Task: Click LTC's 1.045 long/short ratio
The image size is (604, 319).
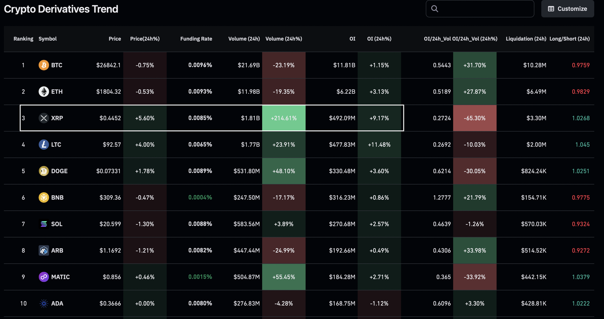Action: (582, 144)
